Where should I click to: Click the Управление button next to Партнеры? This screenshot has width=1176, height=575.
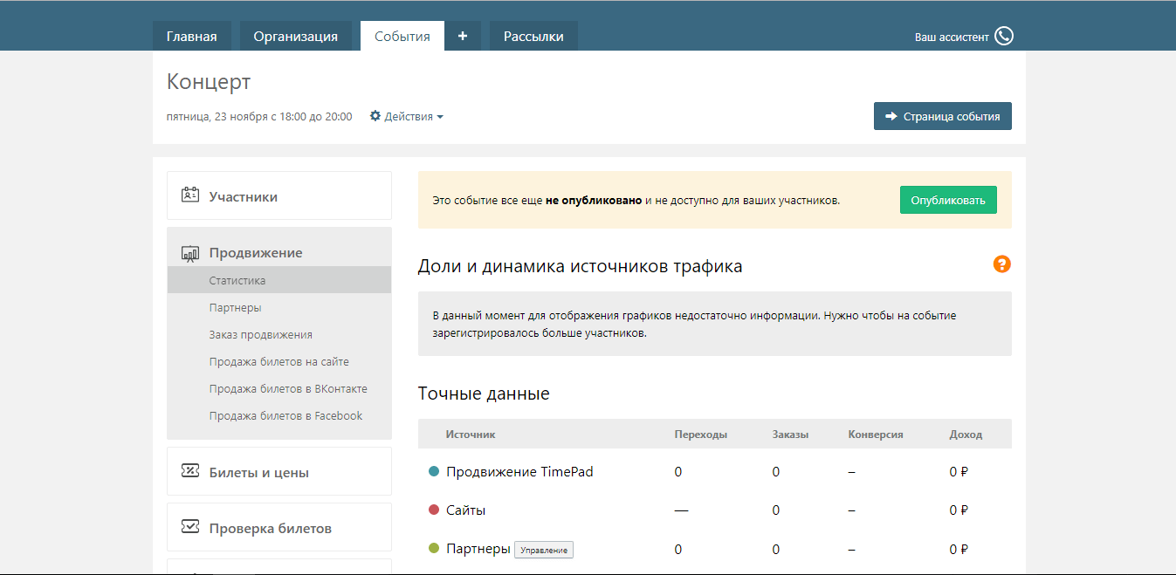[543, 550]
